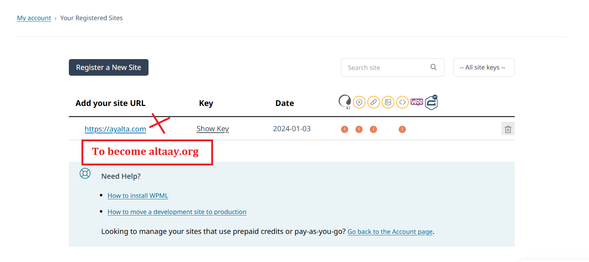The width and height of the screenshot is (589, 262).
Task: Click the chain link column icon
Action: pos(373,102)
